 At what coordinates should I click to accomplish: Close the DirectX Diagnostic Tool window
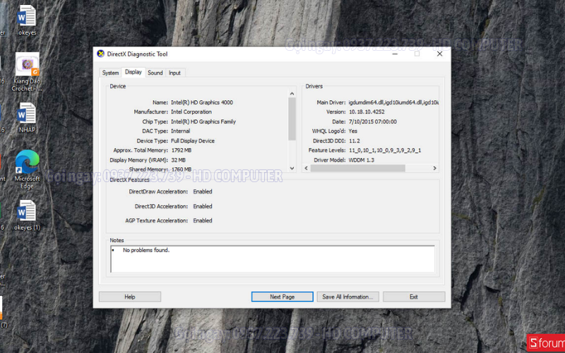[440, 54]
